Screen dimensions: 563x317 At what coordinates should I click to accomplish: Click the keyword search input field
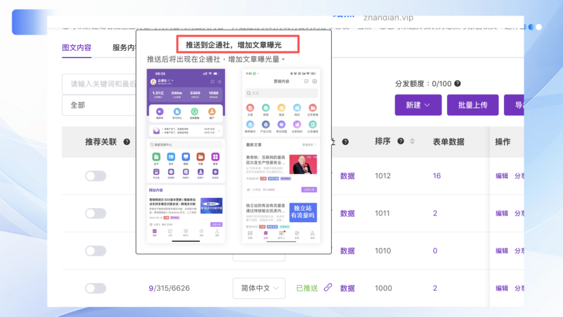99,84
